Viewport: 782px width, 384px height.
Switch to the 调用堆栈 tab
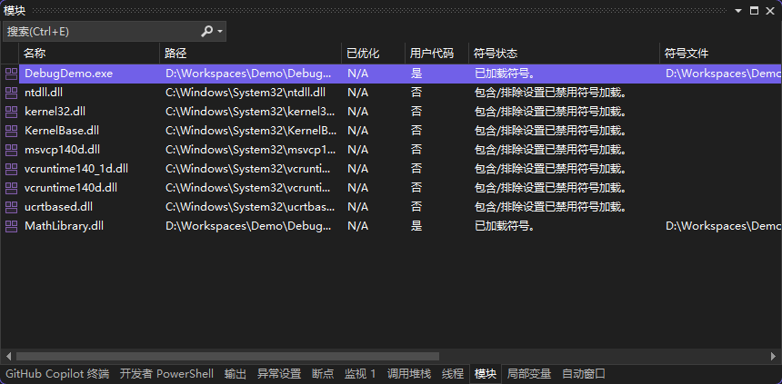pyautogui.click(x=409, y=374)
